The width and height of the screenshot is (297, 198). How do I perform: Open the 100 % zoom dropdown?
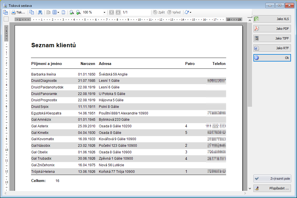pos(104,13)
